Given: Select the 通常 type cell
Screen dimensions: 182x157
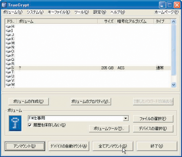Looking at the screenshot, I should [x=160, y=68].
